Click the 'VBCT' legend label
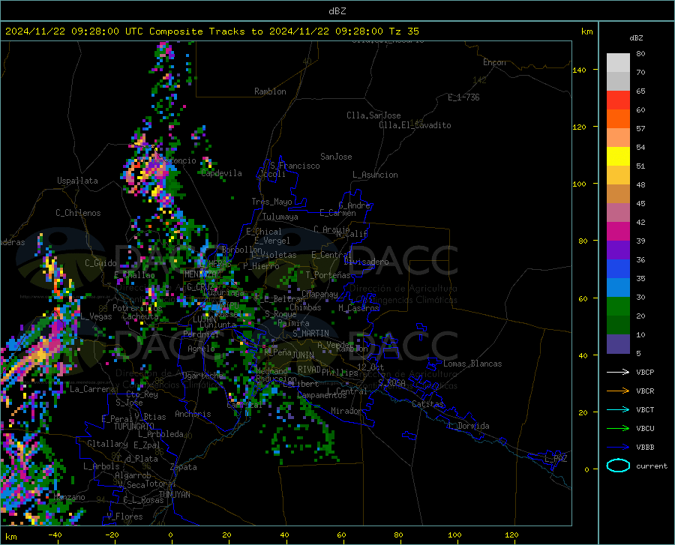The image size is (675, 545). (x=645, y=410)
